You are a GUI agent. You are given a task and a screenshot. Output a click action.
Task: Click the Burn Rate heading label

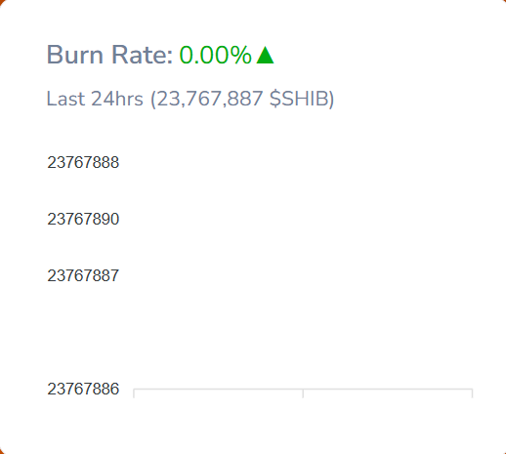click(109, 55)
